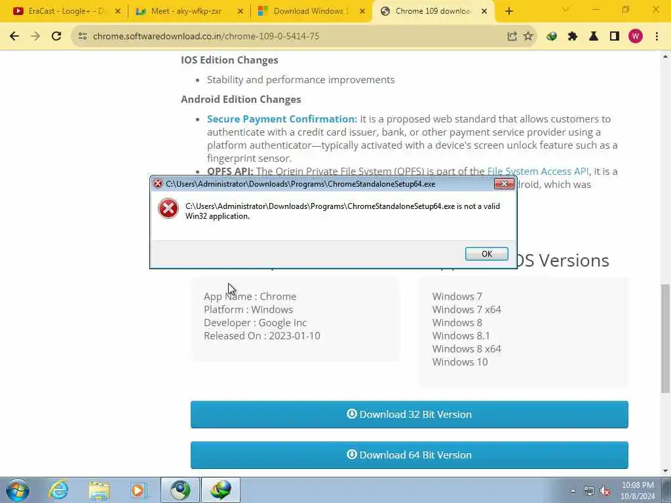Open the Extensions puzzle icon
This screenshot has width=671, height=503.
click(x=573, y=37)
